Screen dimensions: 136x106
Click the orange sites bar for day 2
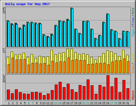pyautogui.click(x=13, y=65)
